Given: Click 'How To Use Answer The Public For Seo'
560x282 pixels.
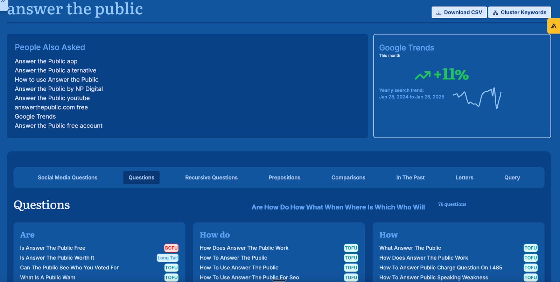Looking at the screenshot, I should point(249,277).
